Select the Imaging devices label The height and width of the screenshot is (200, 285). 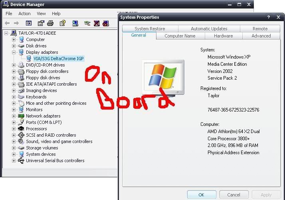click(x=41, y=90)
